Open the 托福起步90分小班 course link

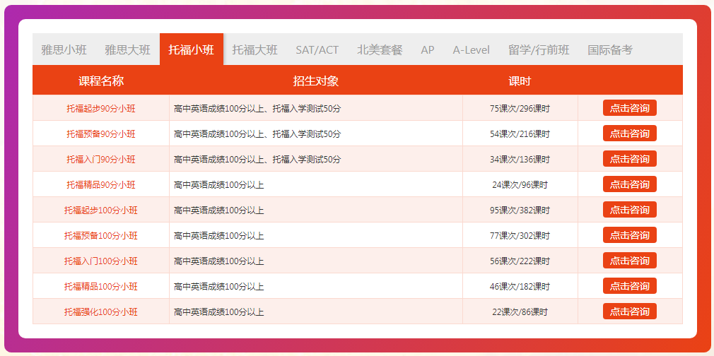click(101, 109)
